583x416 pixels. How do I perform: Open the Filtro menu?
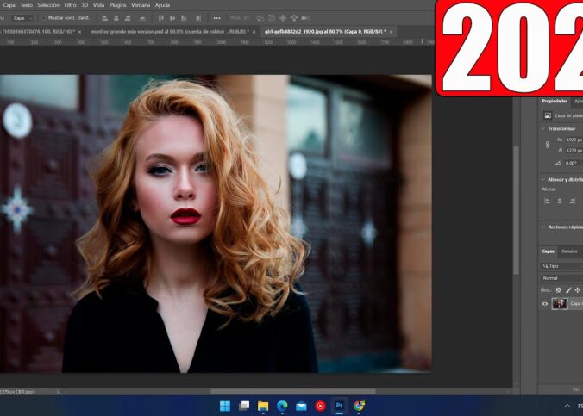coord(70,5)
